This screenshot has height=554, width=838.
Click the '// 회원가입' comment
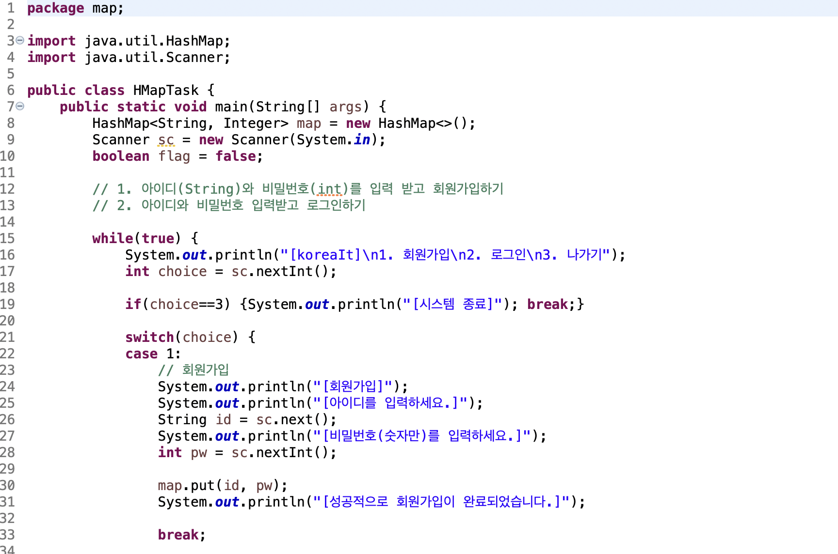[193, 370]
